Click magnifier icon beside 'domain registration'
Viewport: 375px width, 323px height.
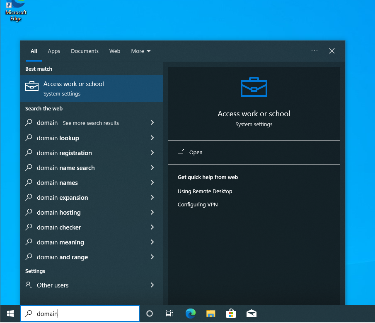pyautogui.click(x=29, y=153)
